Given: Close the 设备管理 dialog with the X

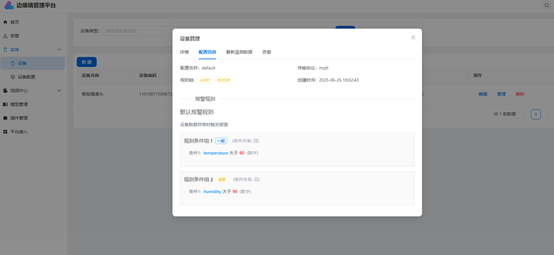Looking at the screenshot, I should point(413,37).
